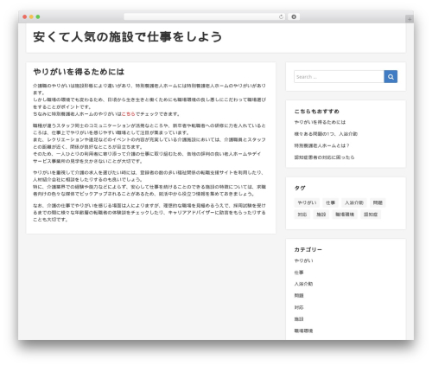Open recommended post やりがいを得るためには in the sidebar
The image size is (432, 366).
pyautogui.click(x=320, y=122)
